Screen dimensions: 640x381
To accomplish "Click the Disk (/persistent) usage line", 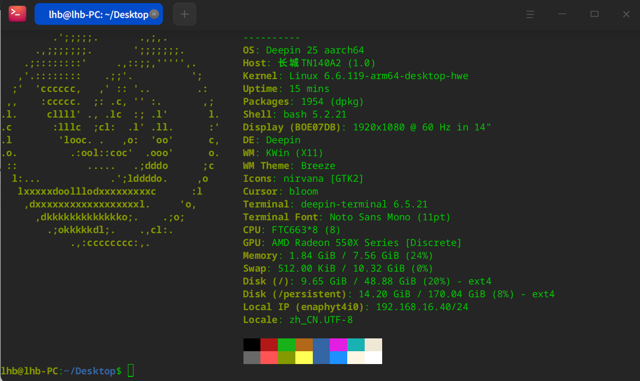I will tap(399, 294).
